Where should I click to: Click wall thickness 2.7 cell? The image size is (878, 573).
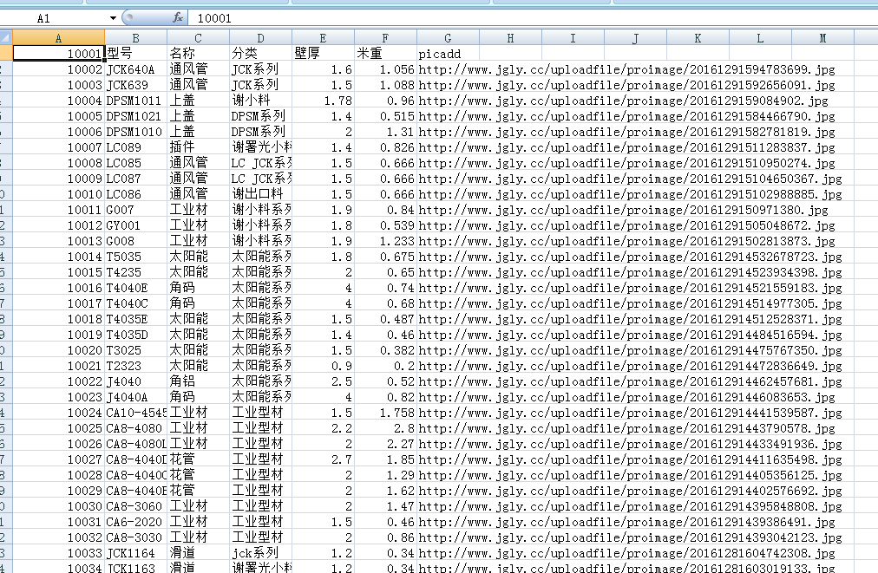[323, 459]
